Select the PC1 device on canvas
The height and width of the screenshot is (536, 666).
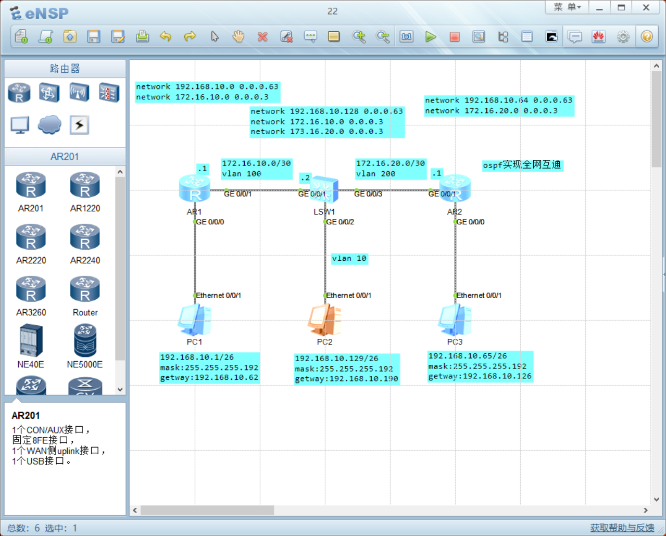(x=195, y=320)
